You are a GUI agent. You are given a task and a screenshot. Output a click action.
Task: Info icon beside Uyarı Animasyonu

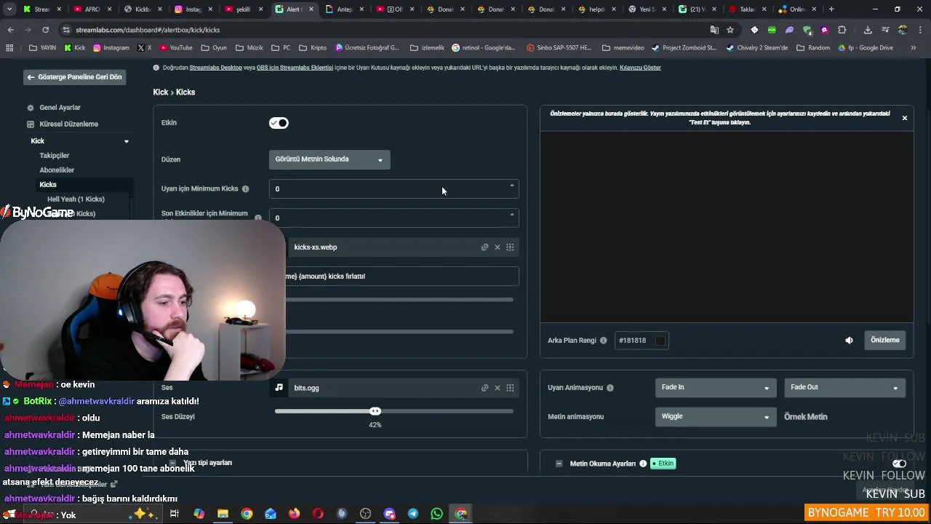coord(610,388)
